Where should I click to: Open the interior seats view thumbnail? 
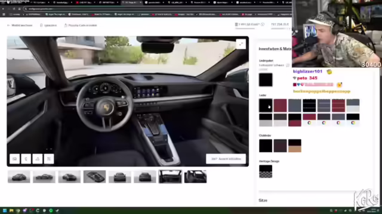coord(195,177)
